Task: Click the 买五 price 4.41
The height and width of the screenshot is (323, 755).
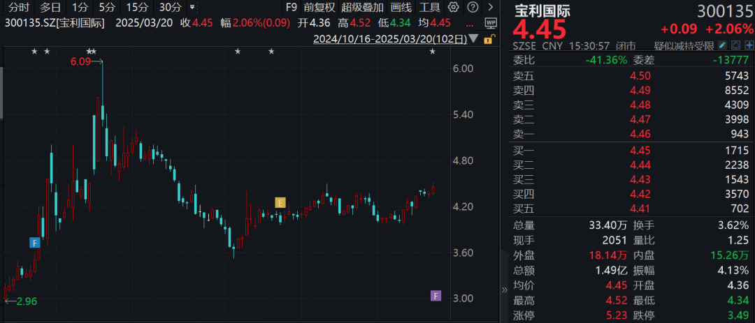Action: 640,209
